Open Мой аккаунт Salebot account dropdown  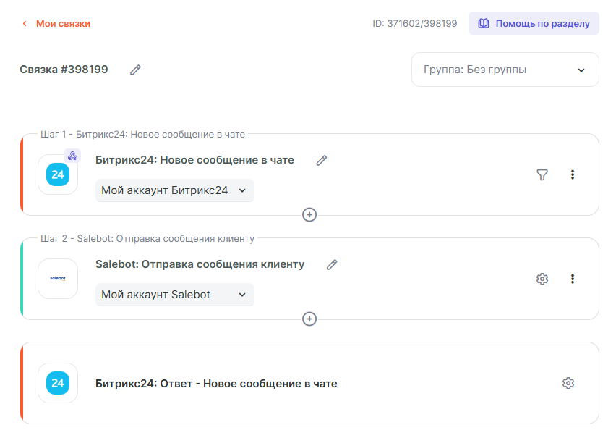pyautogui.click(x=174, y=295)
